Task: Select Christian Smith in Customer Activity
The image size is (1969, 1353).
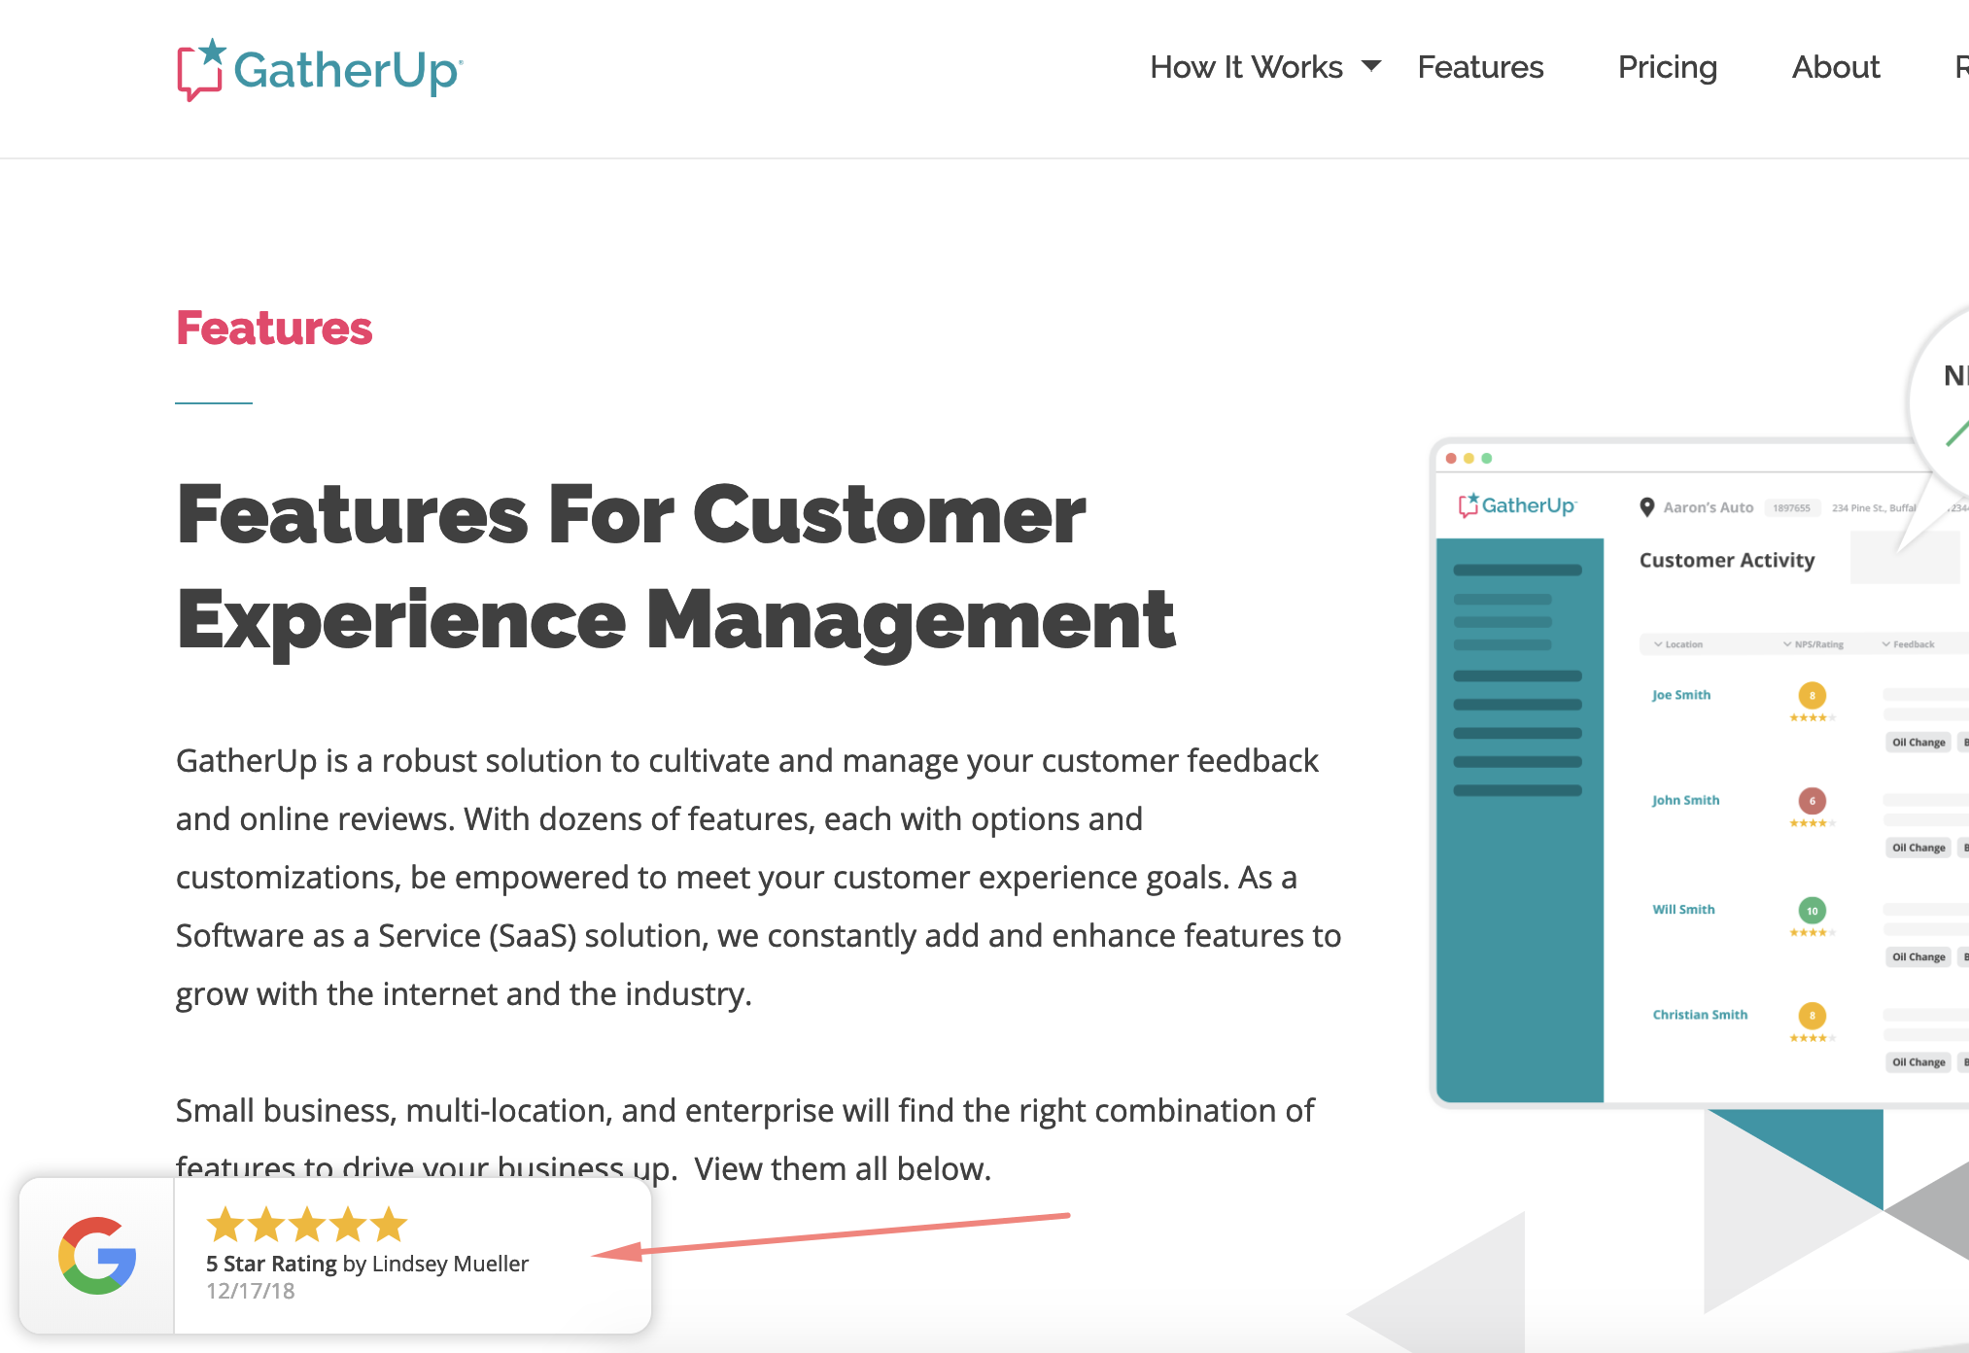Action: pos(1700,1015)
